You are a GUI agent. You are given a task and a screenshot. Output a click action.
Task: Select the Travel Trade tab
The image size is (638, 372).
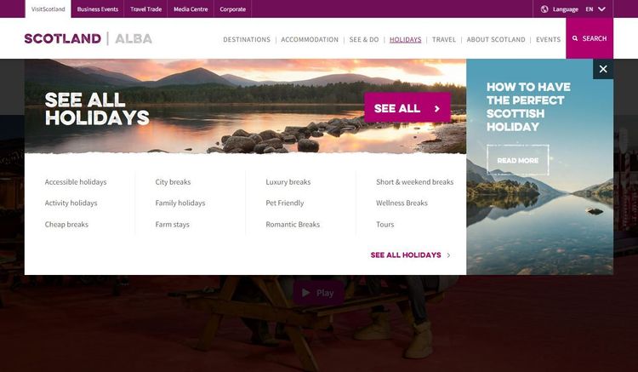tap(145, 9)
